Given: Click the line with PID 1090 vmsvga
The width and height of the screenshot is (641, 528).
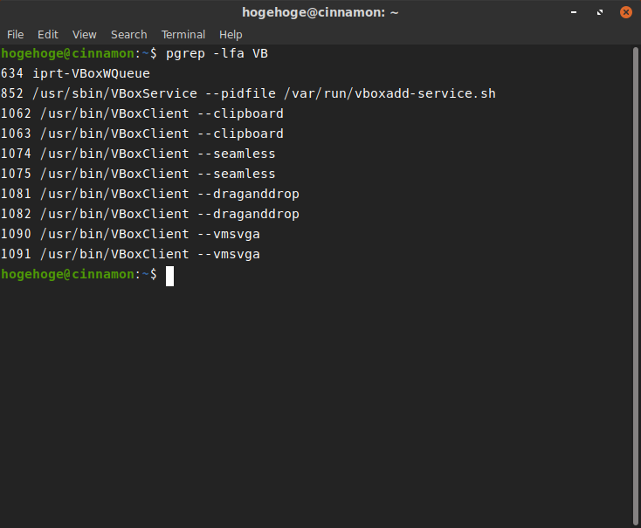Looking at the screenshot, I should (x=130, y=234).
